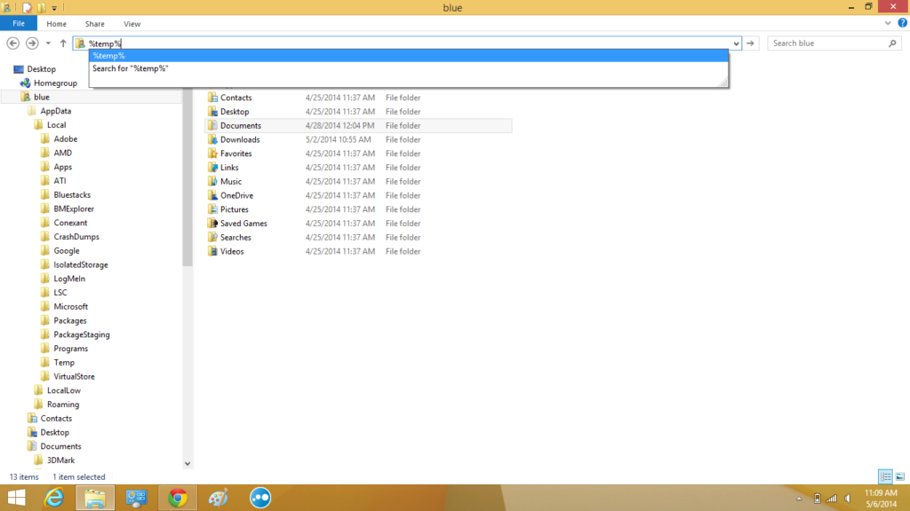Screen dimensions: 910x511
Task: Click New Folder icon in title bar
Action: tap(42, 8)
